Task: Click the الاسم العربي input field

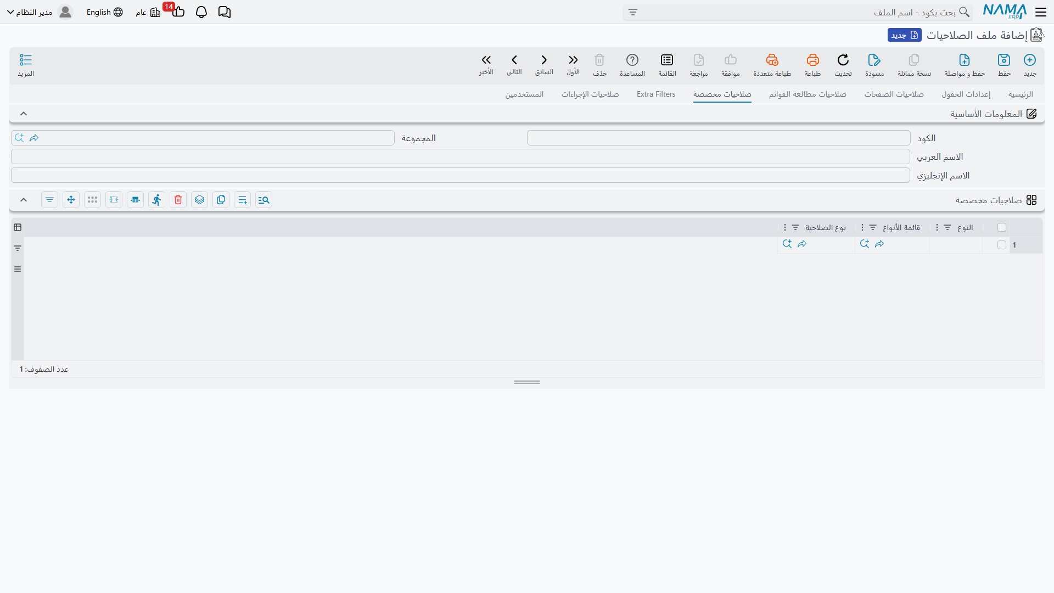Action: point(461,156)
